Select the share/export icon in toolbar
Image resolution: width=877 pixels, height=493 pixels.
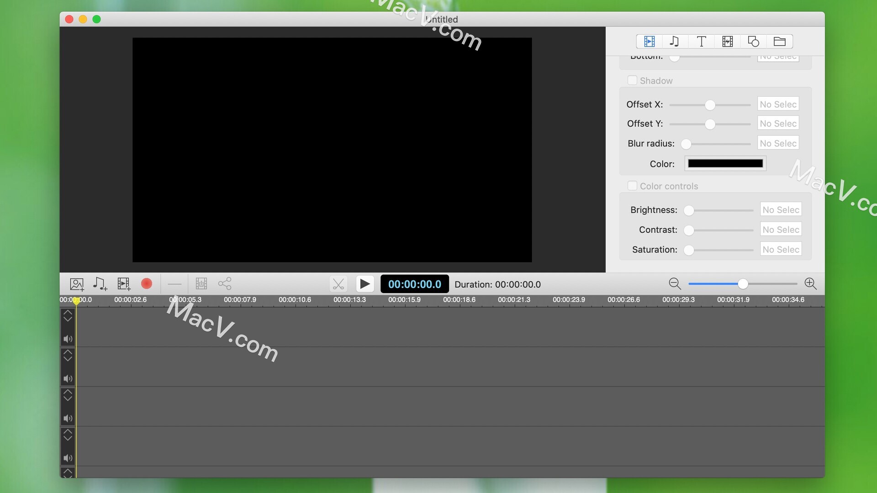[225, 283]
